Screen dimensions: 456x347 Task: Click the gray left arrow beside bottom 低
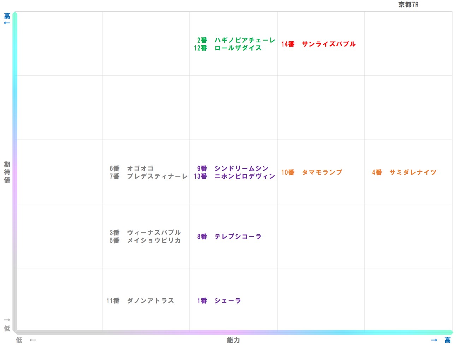33,340
